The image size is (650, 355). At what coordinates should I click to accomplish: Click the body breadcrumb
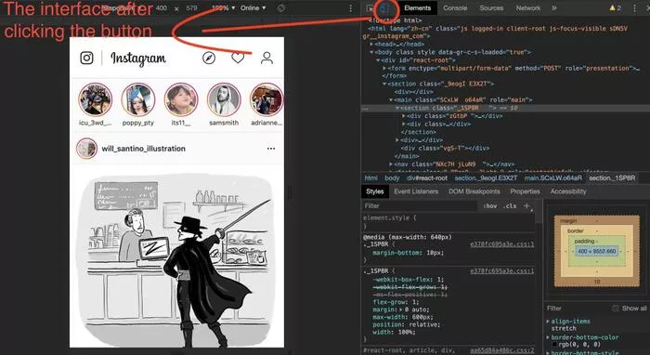point(392,177)
